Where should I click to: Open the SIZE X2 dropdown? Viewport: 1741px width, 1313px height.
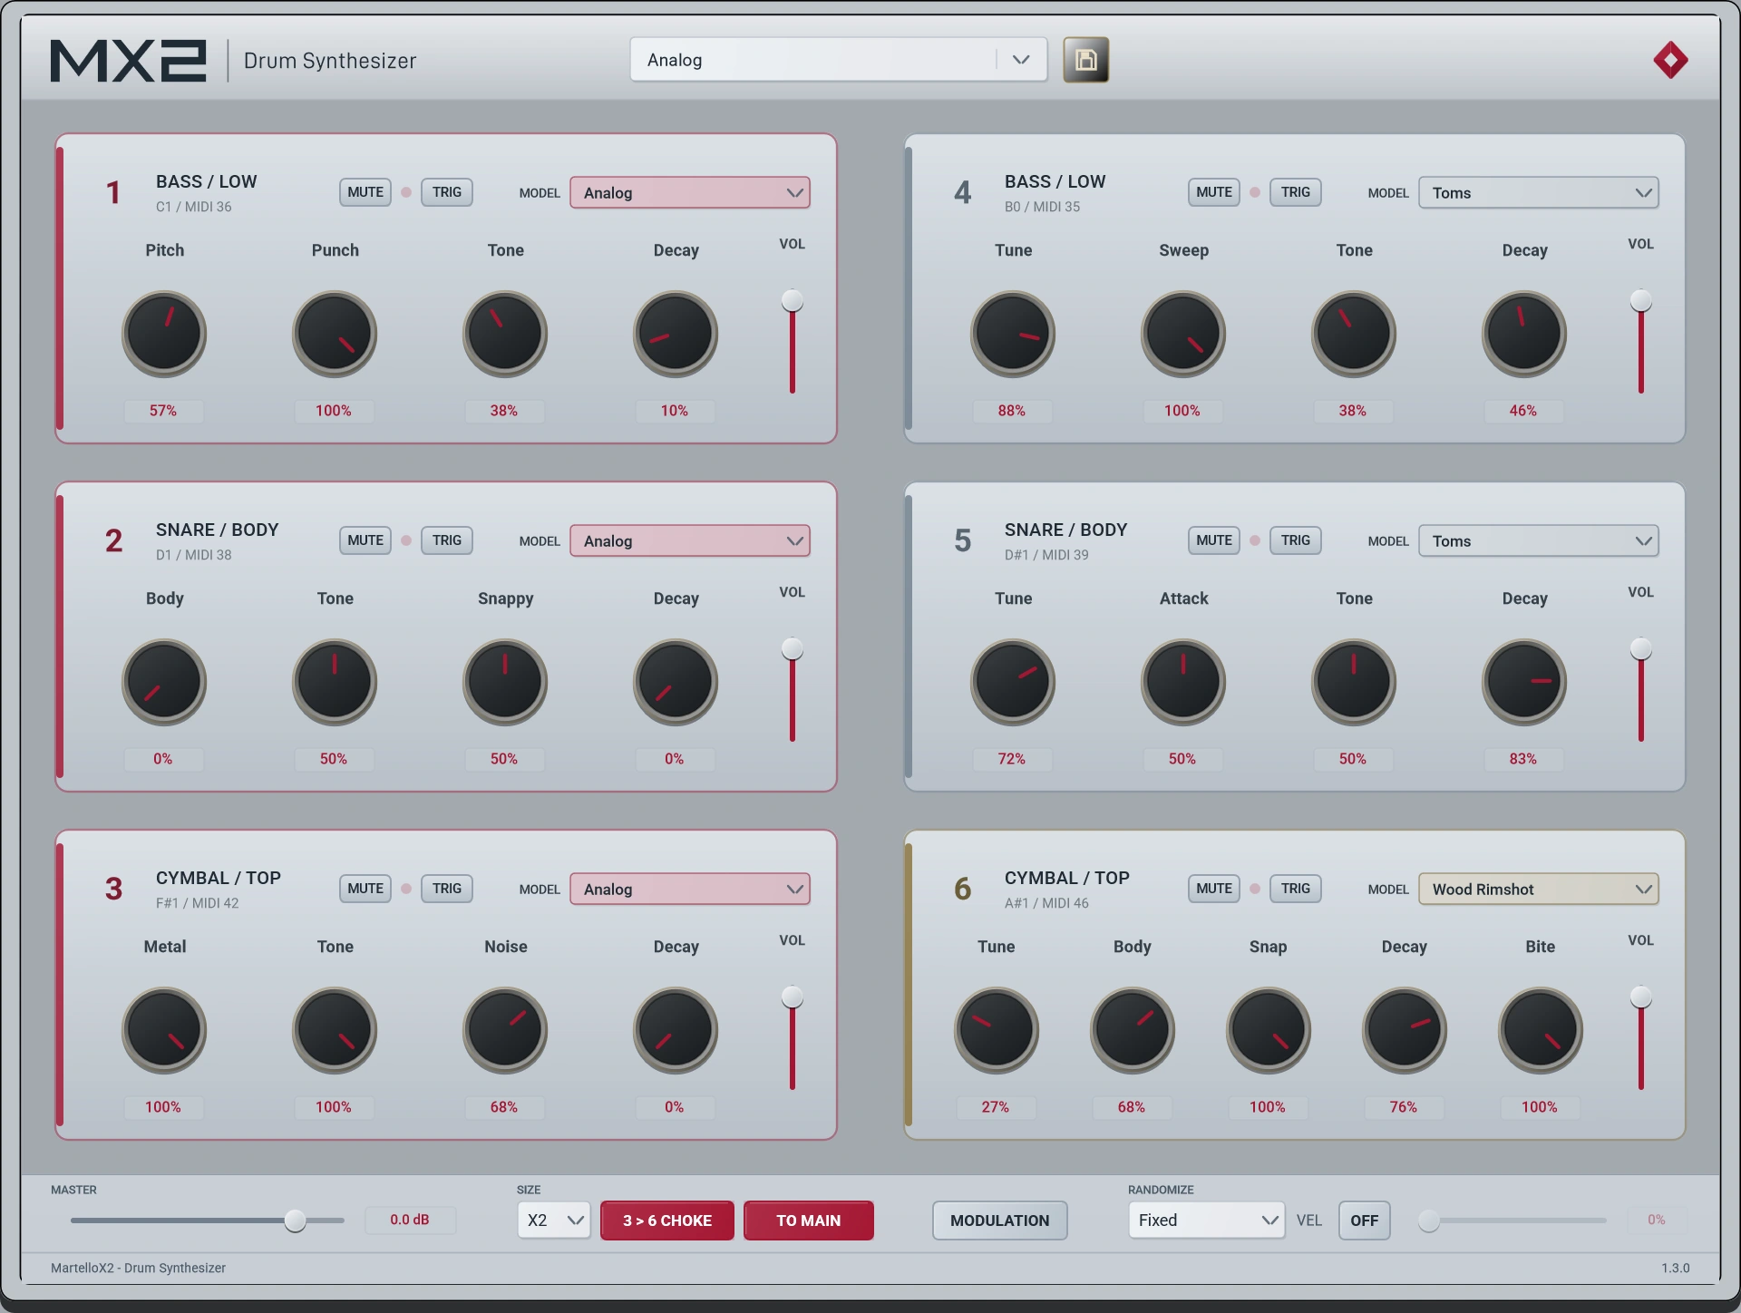(x=554, y=1221)
